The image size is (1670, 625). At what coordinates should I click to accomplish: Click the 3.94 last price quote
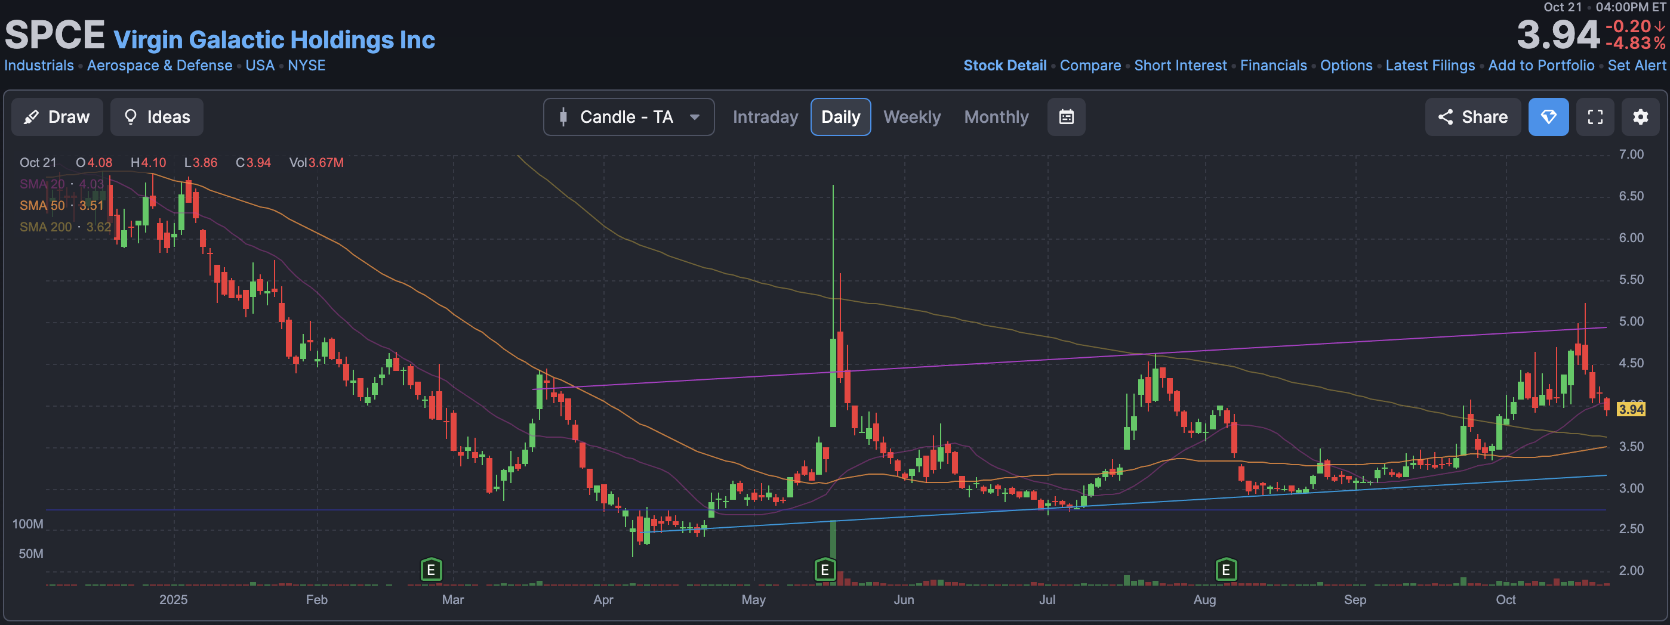[1558, 35]
